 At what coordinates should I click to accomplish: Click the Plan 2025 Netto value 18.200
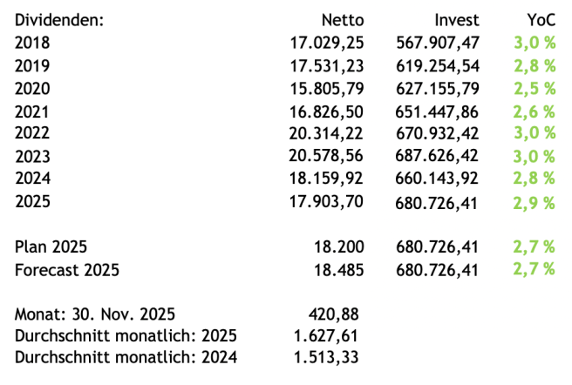[x=339, y=247]
